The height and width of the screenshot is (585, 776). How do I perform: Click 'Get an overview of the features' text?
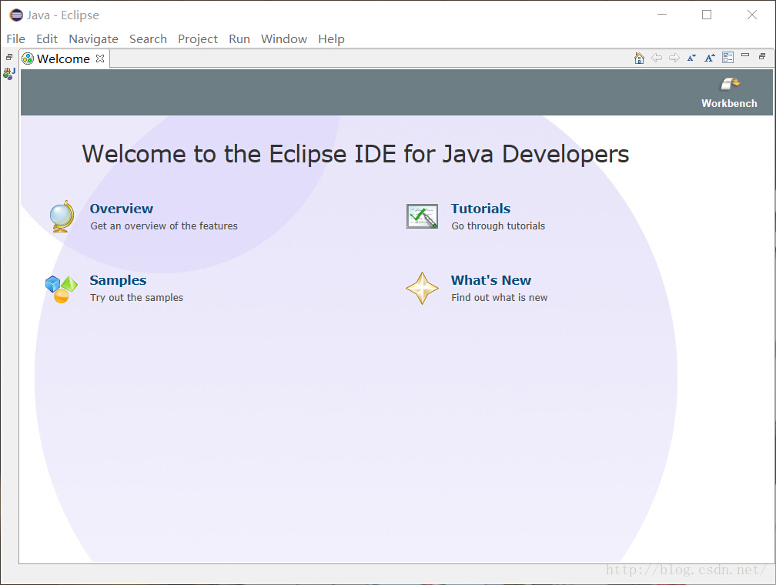tap(164, 226)
